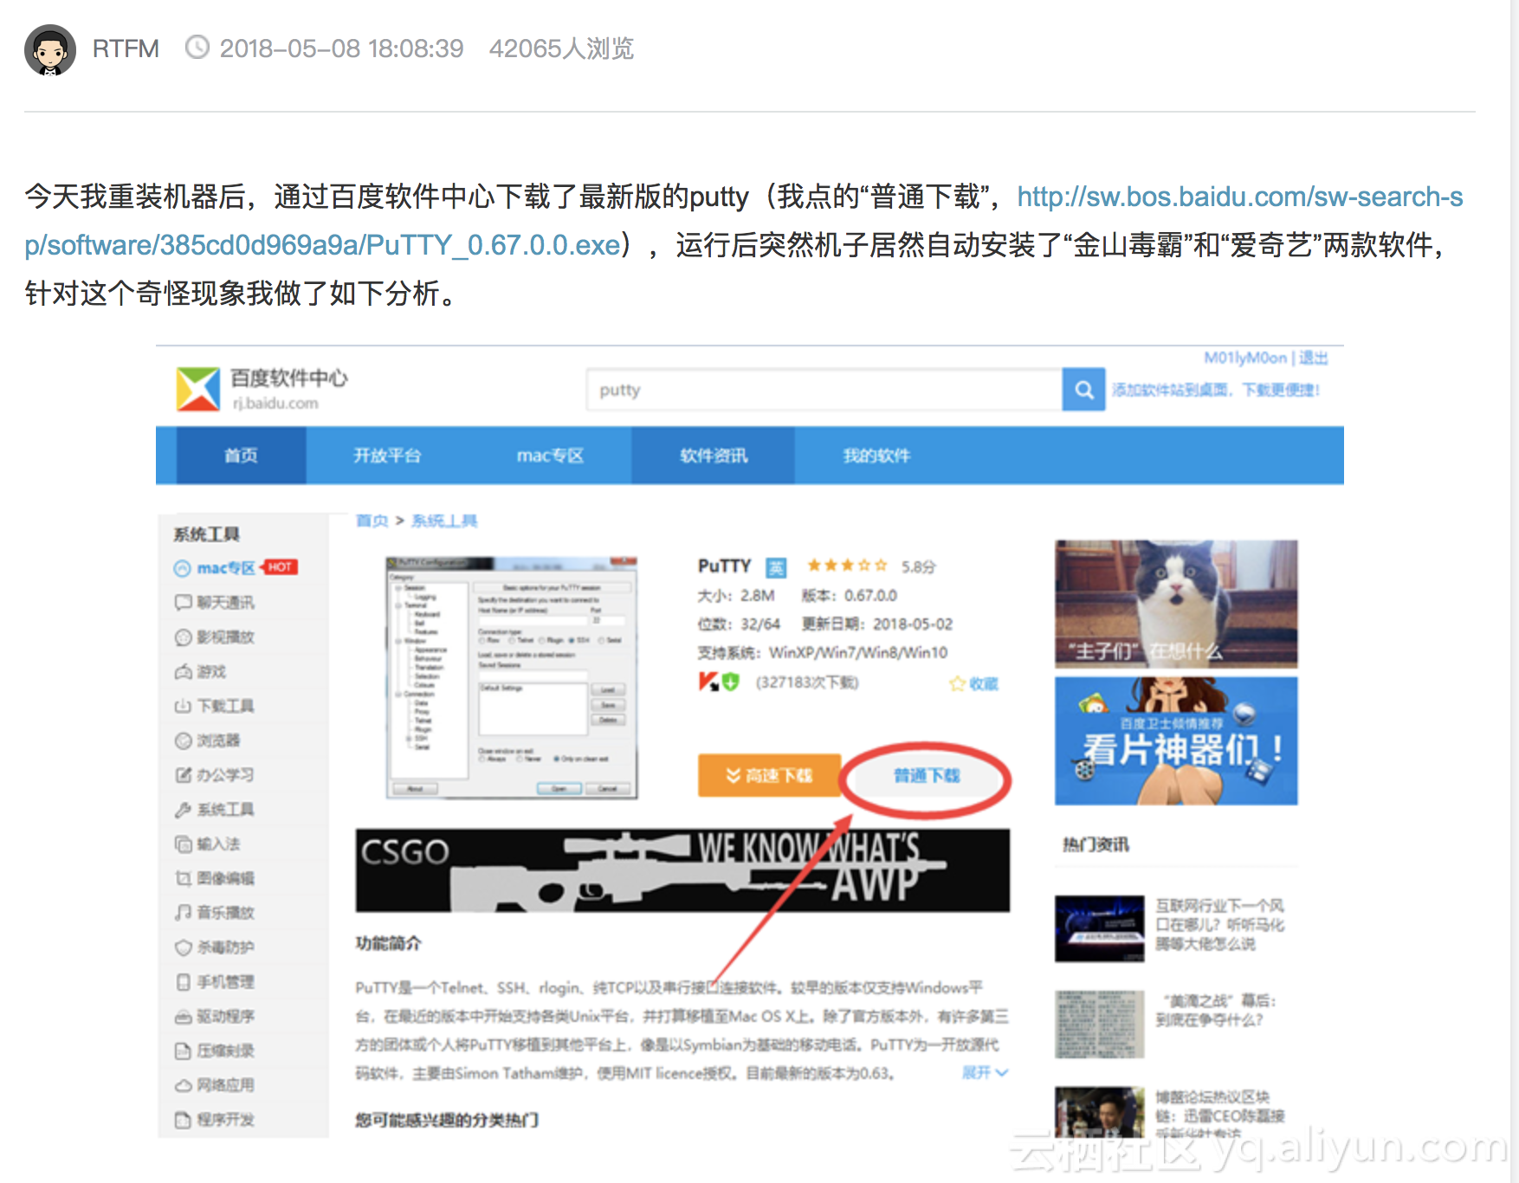Viewport: 1519px width, 1183px height.
Task: Click the 百度软件中心 logo
Action: (197, 389)
